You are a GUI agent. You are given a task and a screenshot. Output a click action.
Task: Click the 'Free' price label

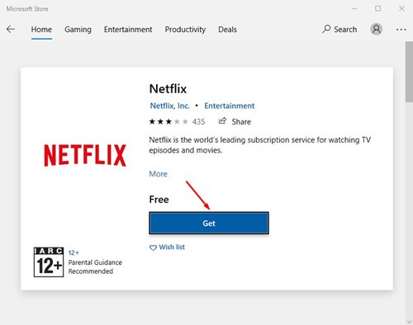(159, 200)
